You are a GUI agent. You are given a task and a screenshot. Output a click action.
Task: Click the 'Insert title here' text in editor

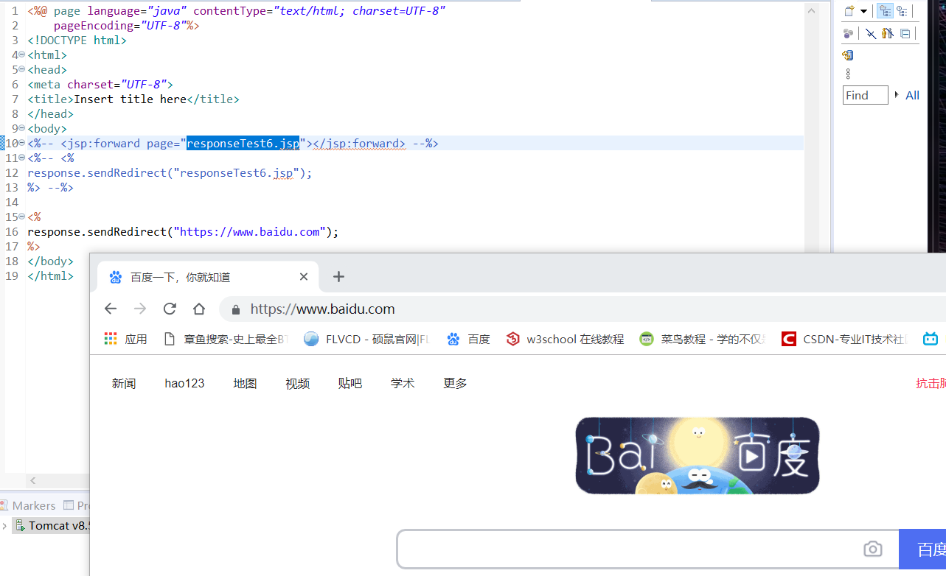131,99
